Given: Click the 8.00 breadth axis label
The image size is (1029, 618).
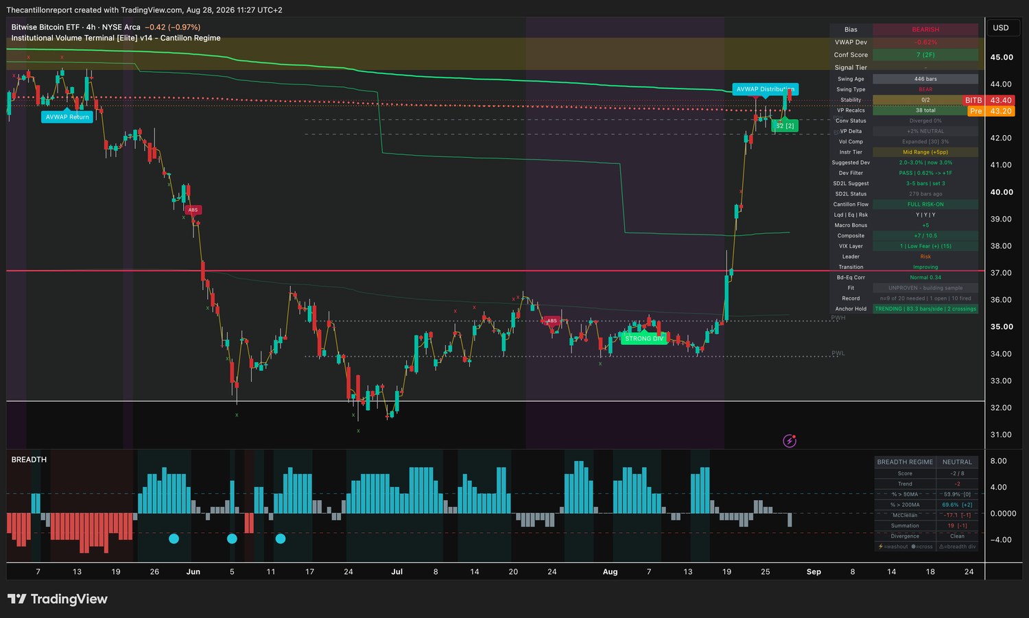Looking at the screenshot, I should coord(999,461).
